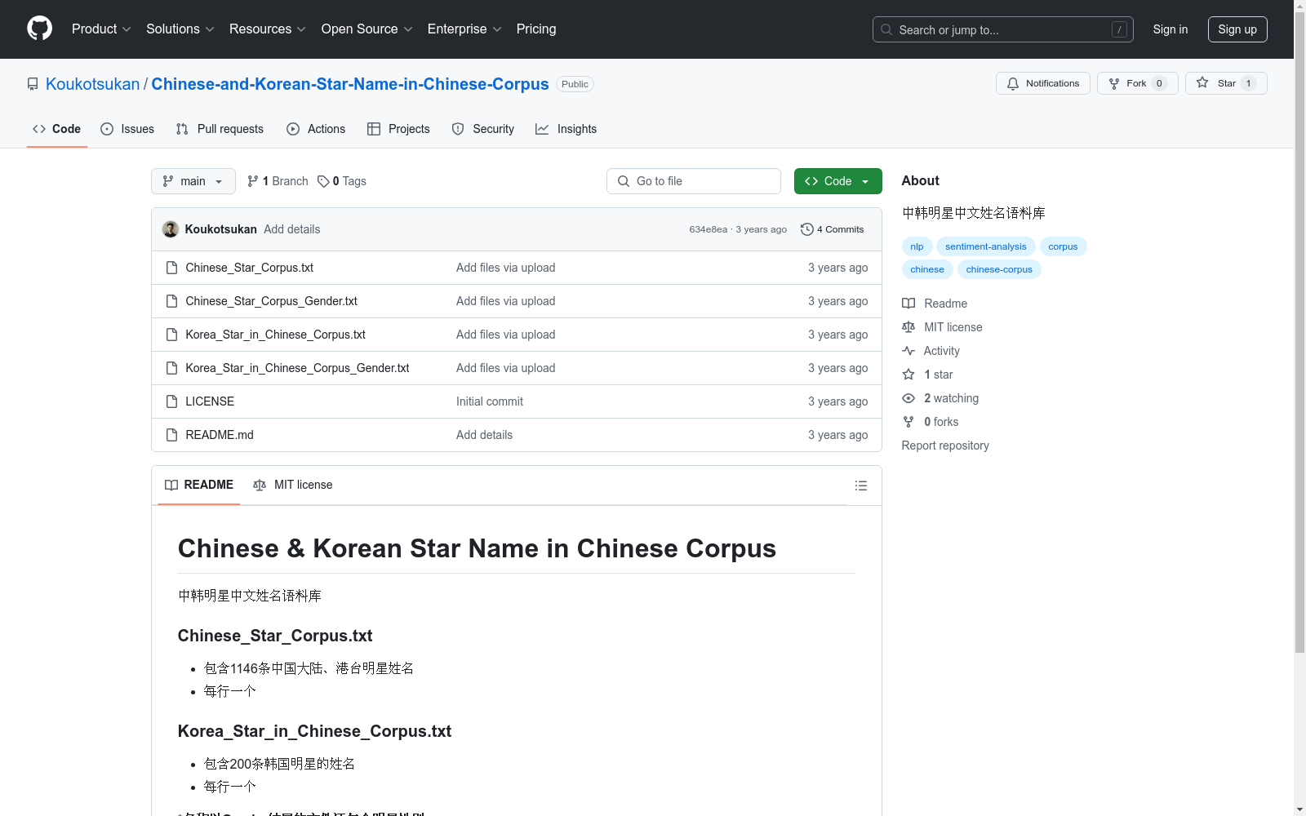Click the file icon beside Korea_Star_in_Chinese_Corpus.txt
1306x816 pixels.
[171, 335]
